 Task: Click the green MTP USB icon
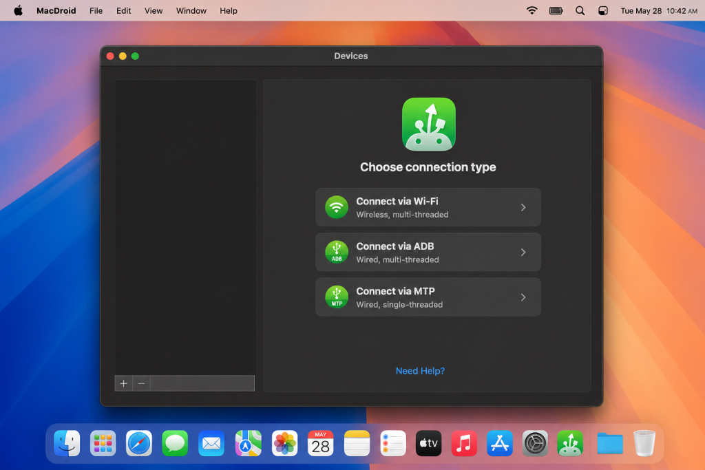point(336,297)
